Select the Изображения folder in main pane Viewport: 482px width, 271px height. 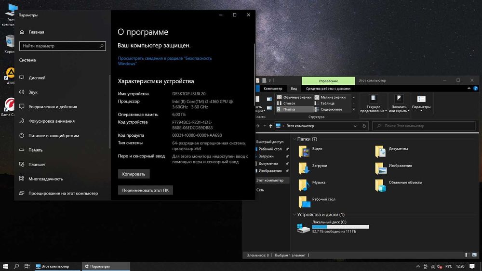pos(393,168)
